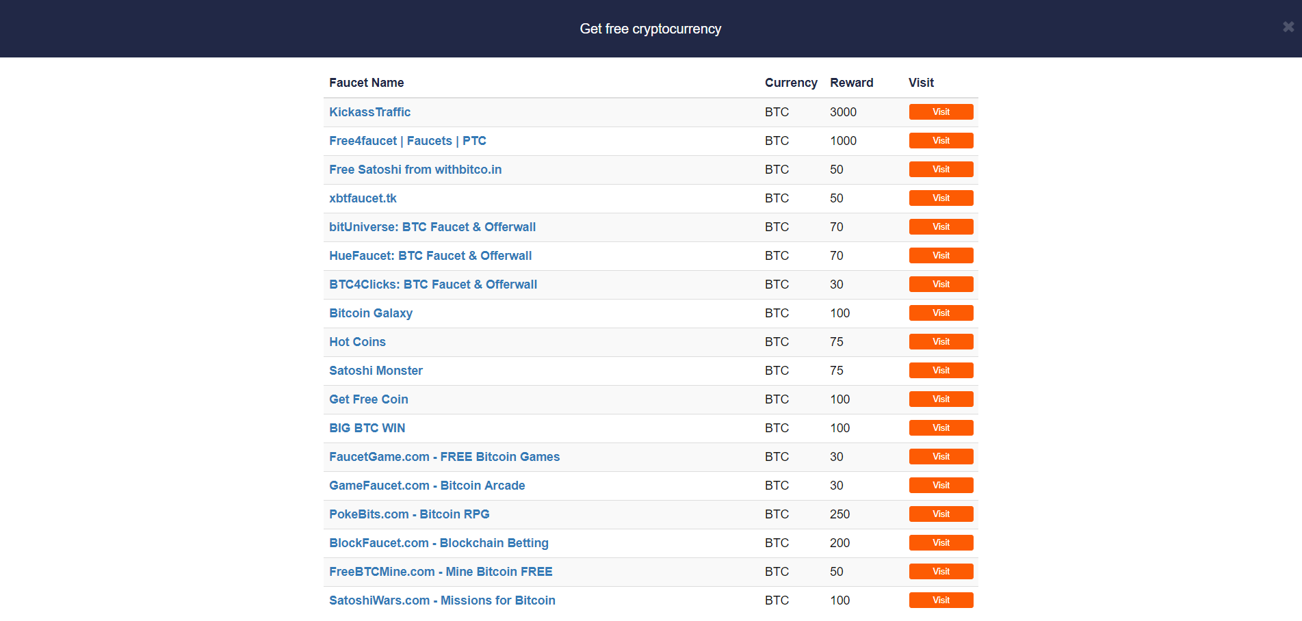Open PokeBits.com - Bitcoin RPG link
This screenshot has width=1302, height=621.
tap(409, 514)
